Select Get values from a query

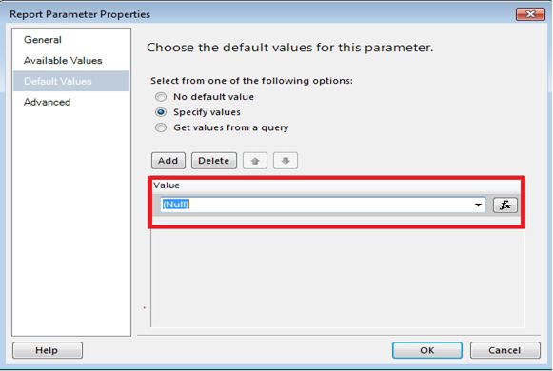[161, 127]
